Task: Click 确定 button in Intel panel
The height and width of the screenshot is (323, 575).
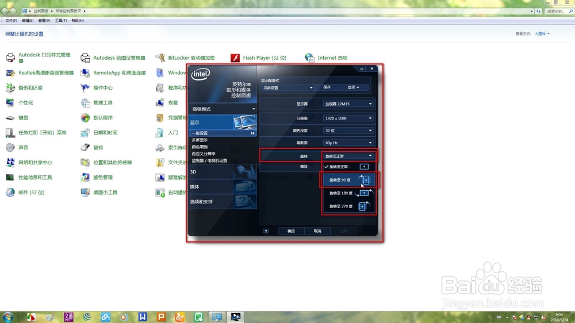Action: [291, 231]
